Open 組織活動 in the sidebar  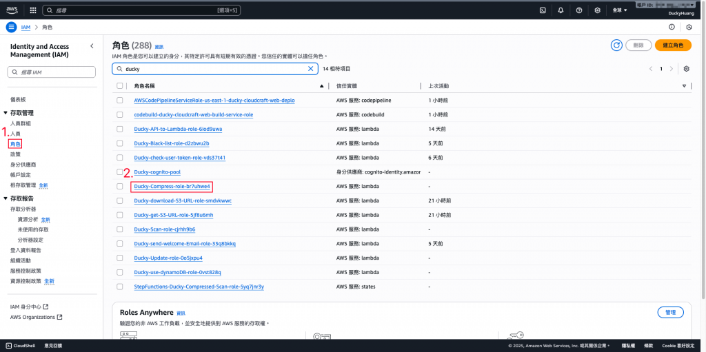pos(20,260)
